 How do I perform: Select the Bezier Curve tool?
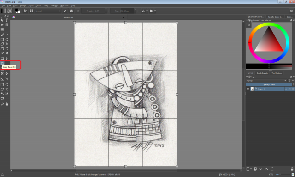pos(2,48)
